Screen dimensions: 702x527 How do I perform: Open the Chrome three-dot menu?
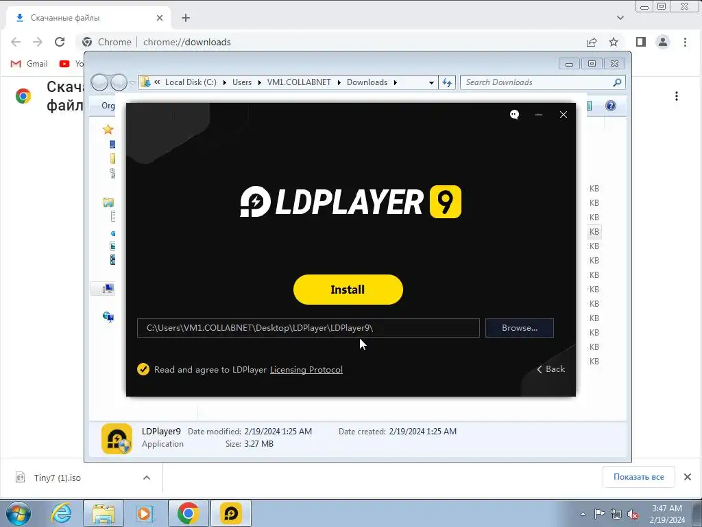[685, 42]
